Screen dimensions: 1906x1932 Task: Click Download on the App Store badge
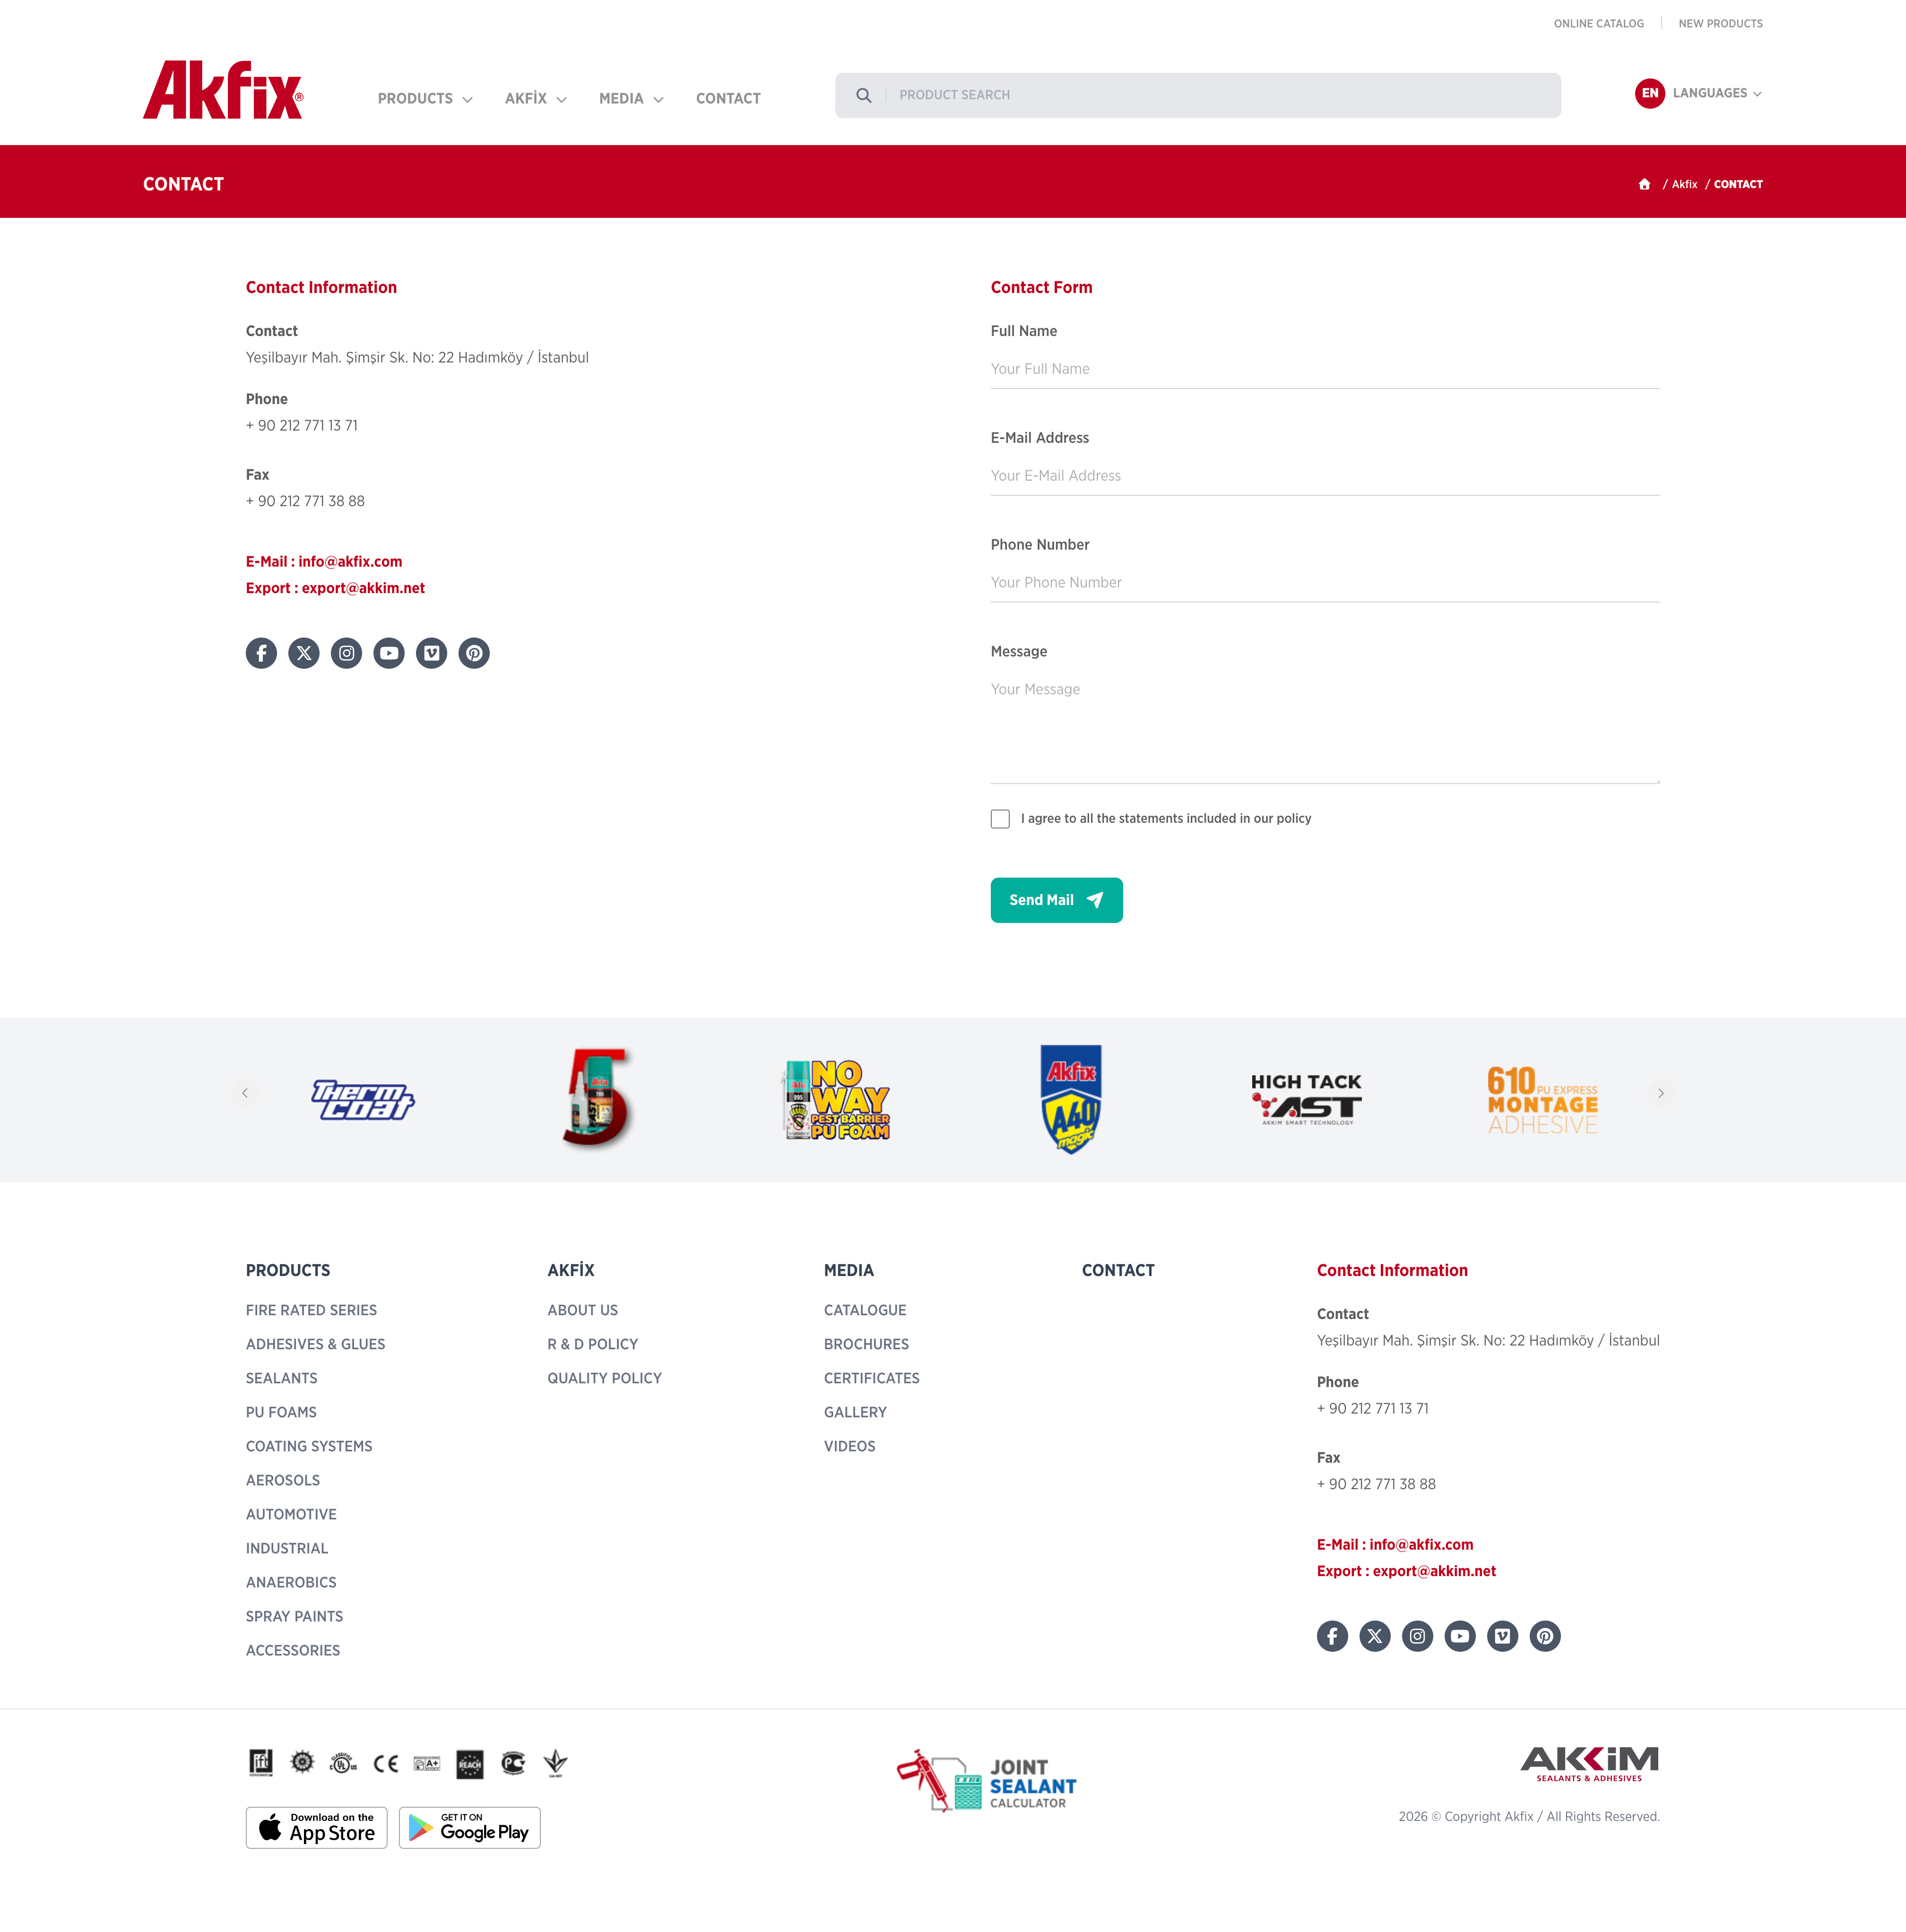pos(317,1828)
